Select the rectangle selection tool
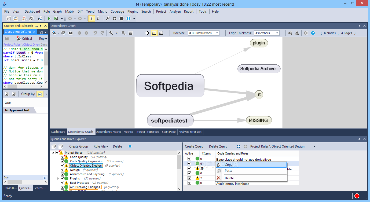Viewport: 370px width, 202px height. coord(154,33)
